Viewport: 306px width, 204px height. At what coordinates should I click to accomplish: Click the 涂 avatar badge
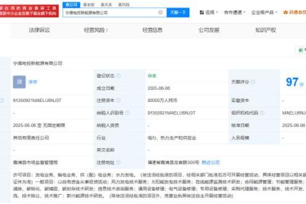(19, 82)
